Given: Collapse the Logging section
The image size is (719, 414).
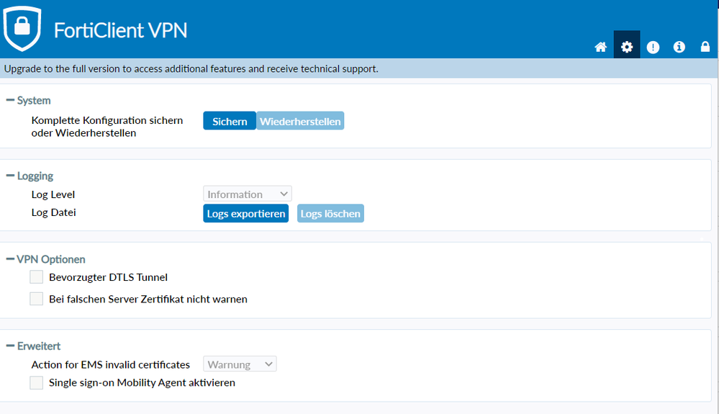Looking at the screenshot, I should coord(10,176).
